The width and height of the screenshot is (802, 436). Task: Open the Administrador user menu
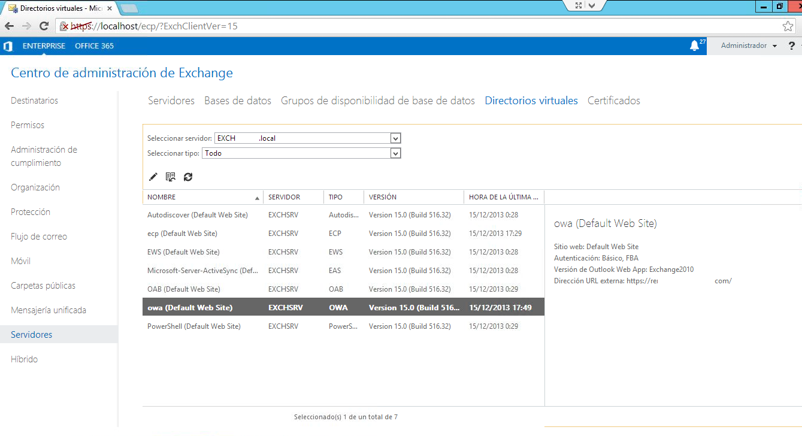click(x=749, y=46)
